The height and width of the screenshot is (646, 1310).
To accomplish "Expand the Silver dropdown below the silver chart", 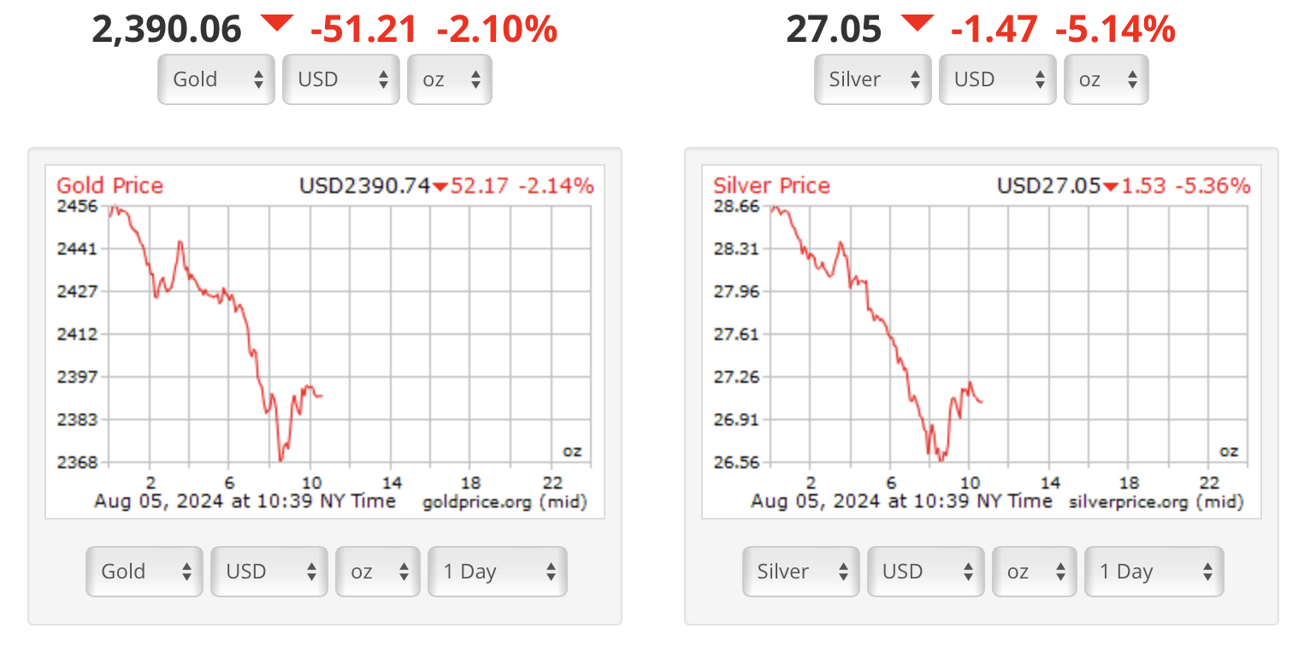I will coord(800,572).
